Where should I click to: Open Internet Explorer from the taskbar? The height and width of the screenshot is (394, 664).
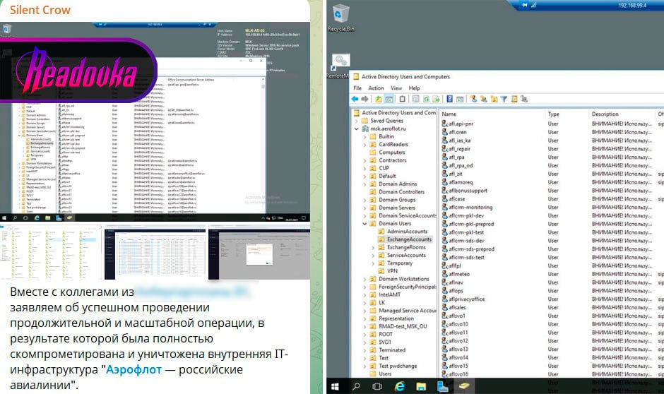pos(398,387)
